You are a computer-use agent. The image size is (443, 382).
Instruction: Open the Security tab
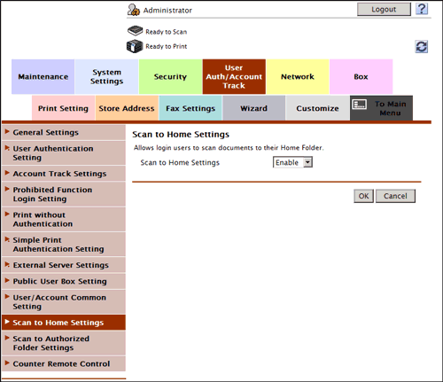[x=170, y=76]
